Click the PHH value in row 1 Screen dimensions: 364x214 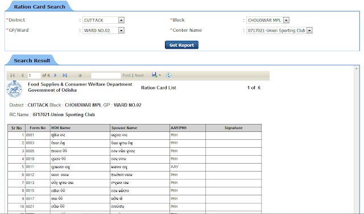174,135
